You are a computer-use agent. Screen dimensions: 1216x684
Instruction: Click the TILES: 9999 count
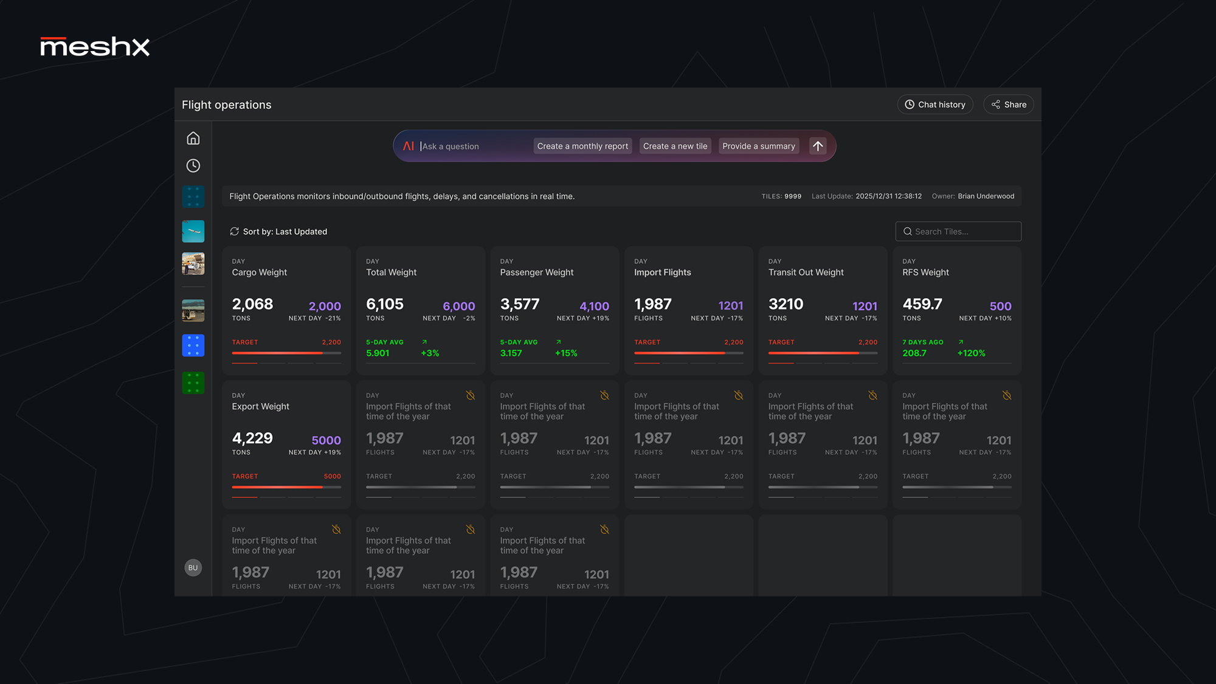click(781, 196)
